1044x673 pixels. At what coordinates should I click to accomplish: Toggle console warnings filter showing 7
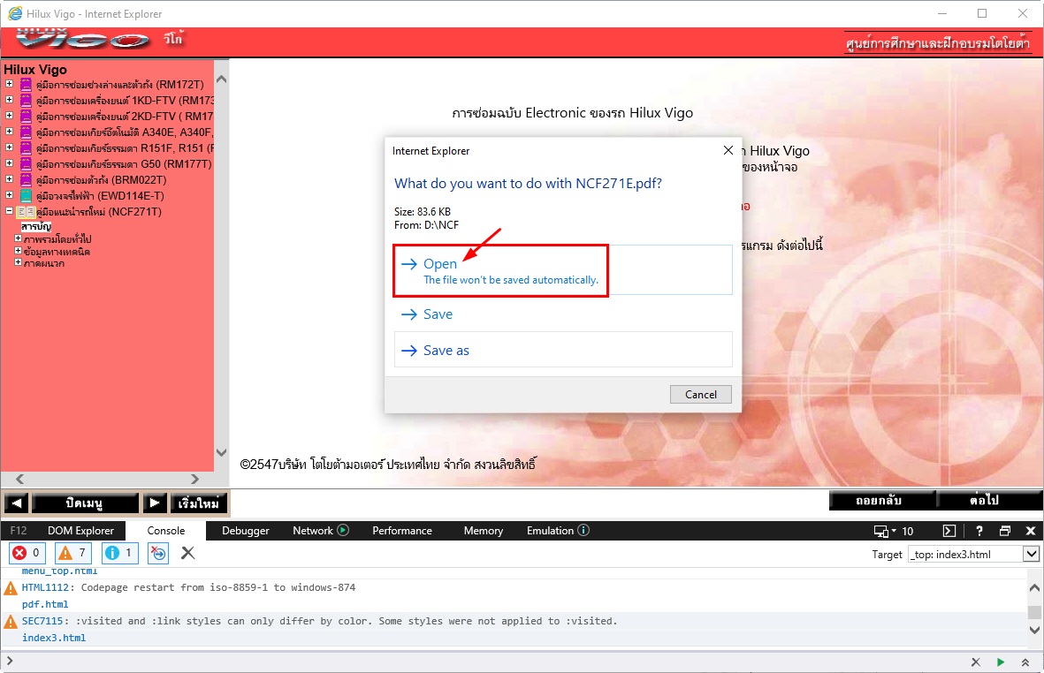(73, 553)
